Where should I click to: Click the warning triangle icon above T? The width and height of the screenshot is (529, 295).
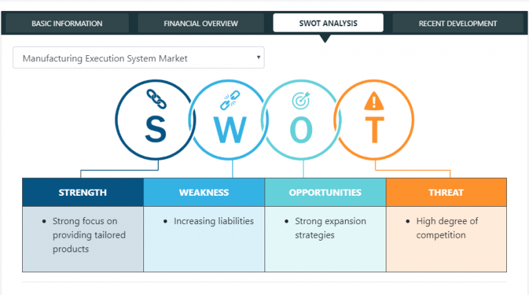pos(374,101)
